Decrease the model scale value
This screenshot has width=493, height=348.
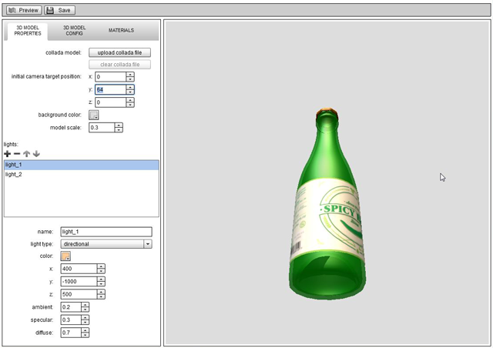coord(119,130)
